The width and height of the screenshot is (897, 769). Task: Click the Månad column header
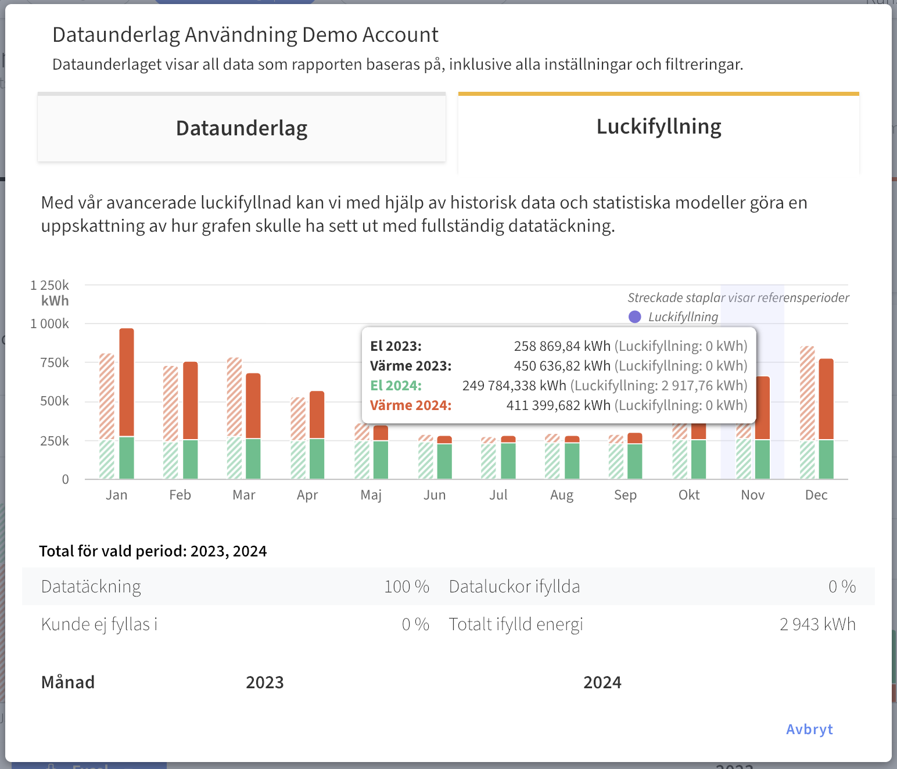[68, 682]
